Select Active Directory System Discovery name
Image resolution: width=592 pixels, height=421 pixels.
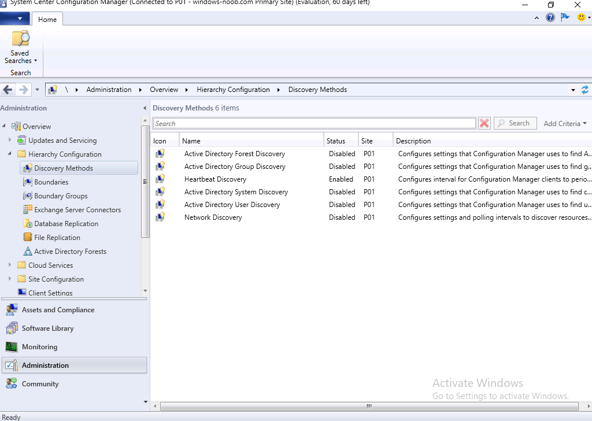click(236, 192)
